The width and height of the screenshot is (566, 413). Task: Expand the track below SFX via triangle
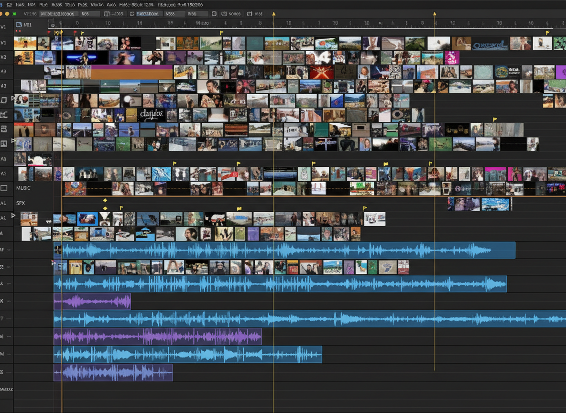click(13, 216)
